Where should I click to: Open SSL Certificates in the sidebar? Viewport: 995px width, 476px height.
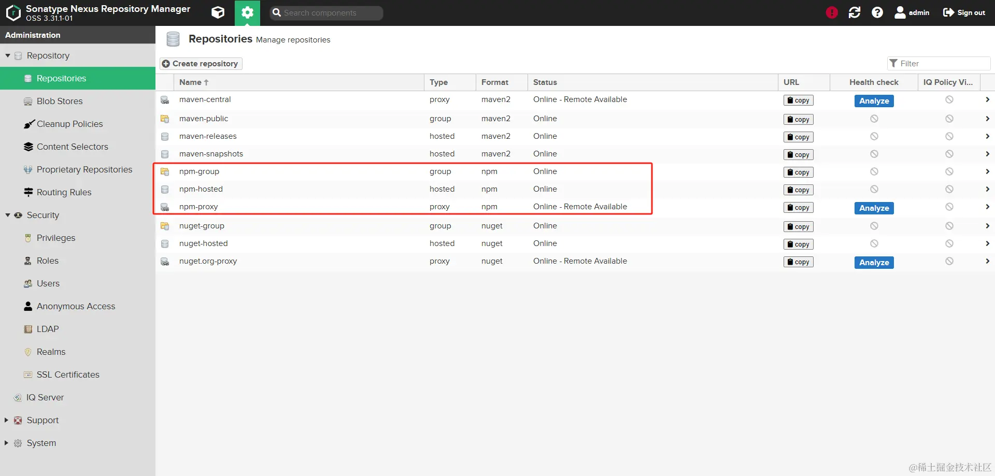click(78, 374)
